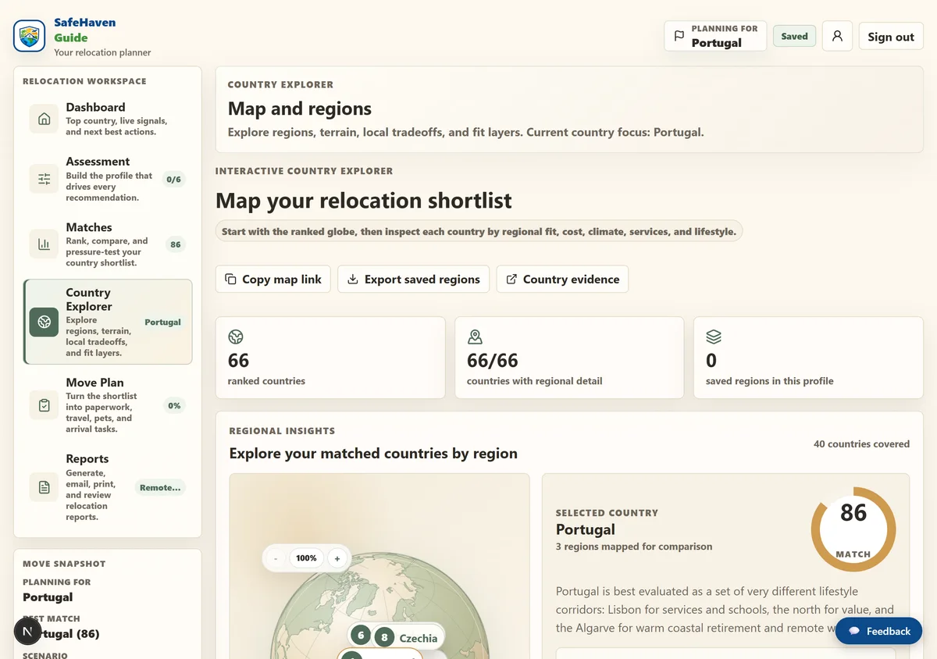Click the Matches bar chart icon
This screenshot has height=659, width=937.
[45, 244]
